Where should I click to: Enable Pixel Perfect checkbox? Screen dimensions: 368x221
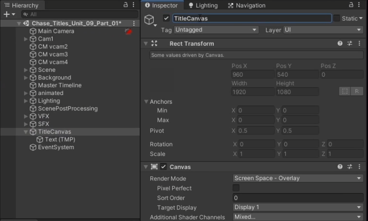[236, 188]
